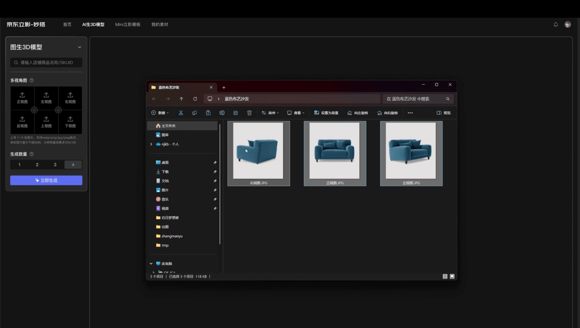Viewport: 580px width, 328px height.
Task: Set generation count to 1
Action: [19, 165]
